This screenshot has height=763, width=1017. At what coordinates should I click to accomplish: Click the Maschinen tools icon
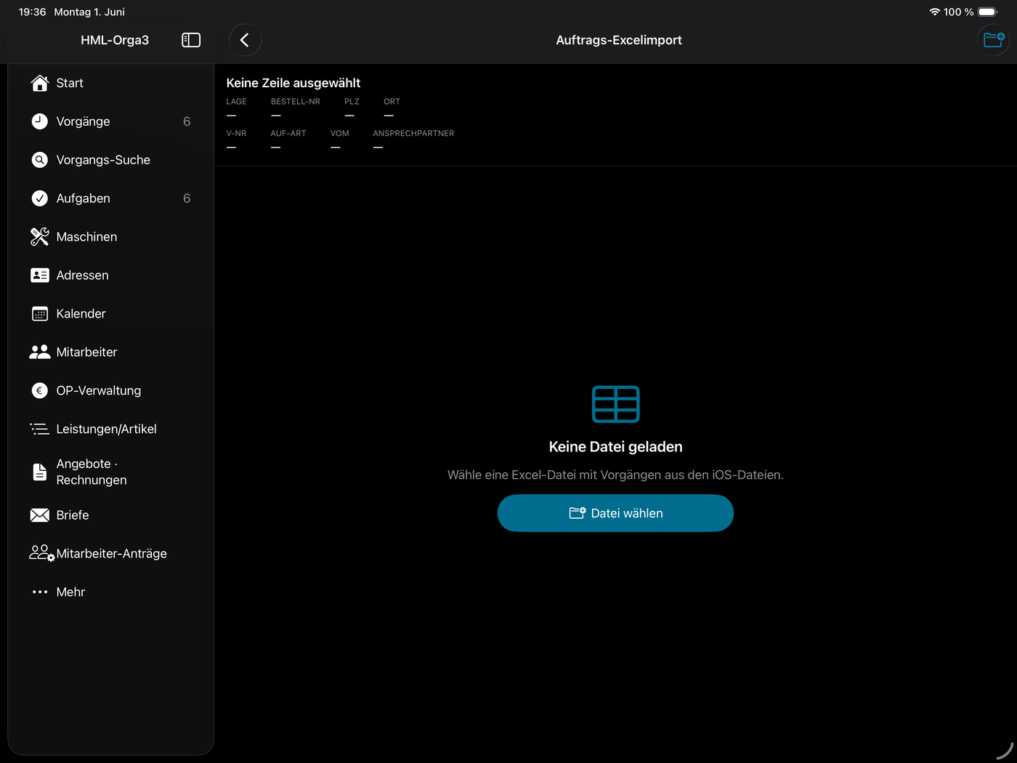tap(40, 237)
